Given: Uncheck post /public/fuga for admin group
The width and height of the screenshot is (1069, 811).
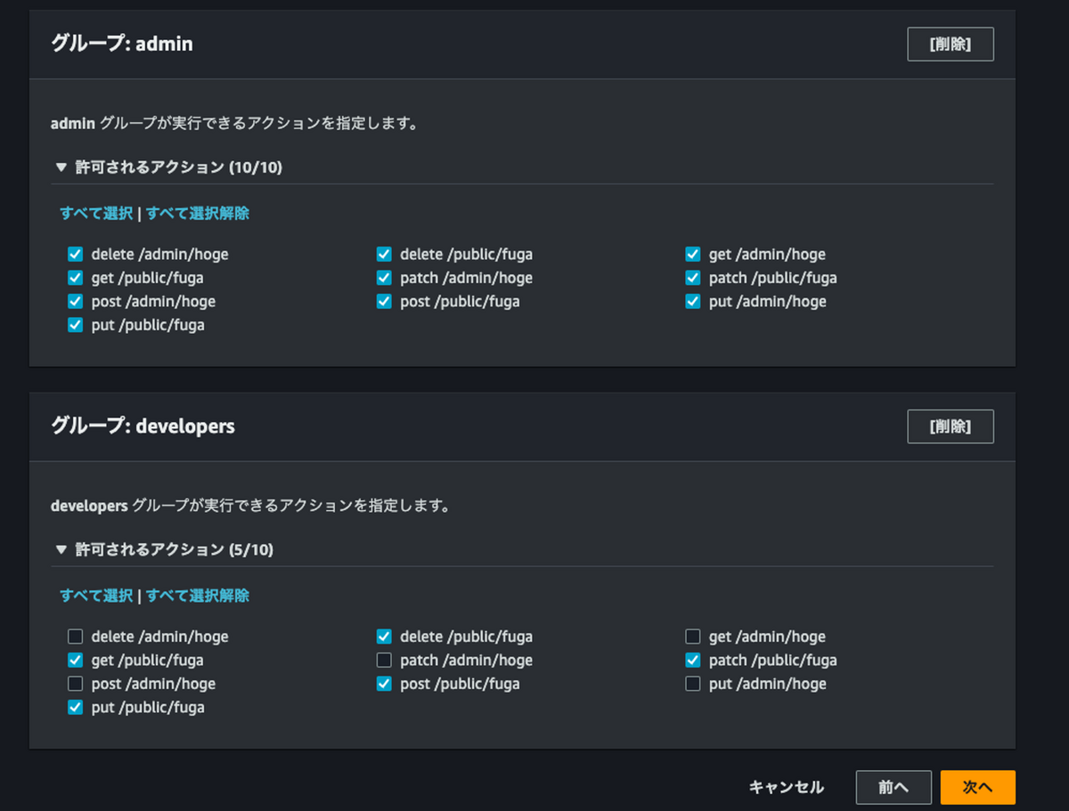Looking at the screenshot, I should [383, 301].
